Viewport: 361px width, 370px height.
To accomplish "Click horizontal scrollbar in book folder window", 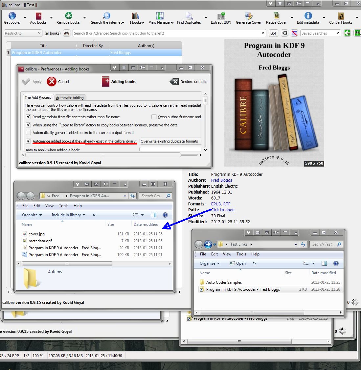I will click(67, 264).
